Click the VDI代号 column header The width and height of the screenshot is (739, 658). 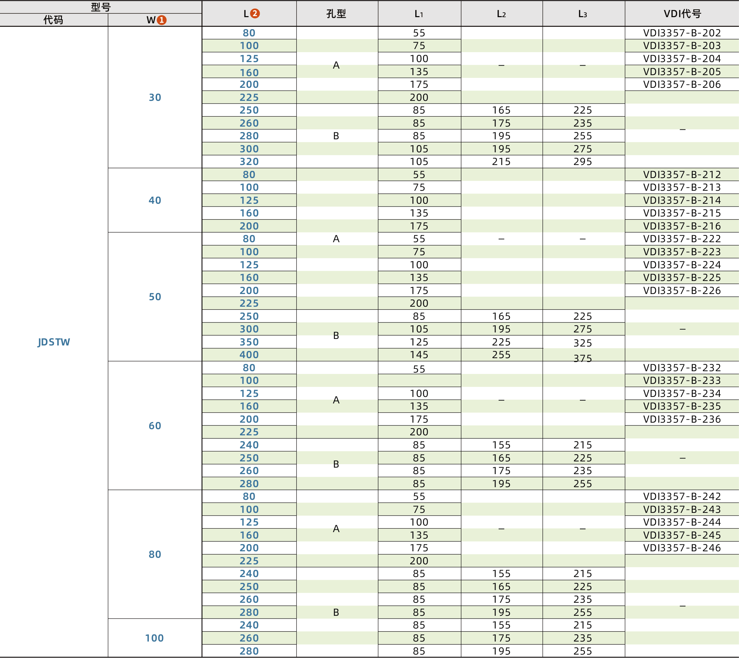tap(682, 14)
